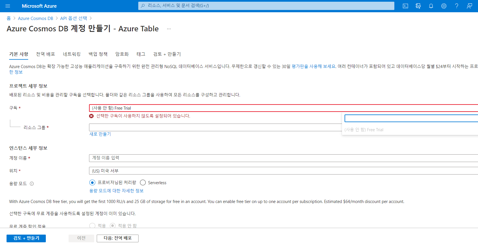Open the 구독 subscription dropdown
This screenshot has width=478, height=244.
283,108
